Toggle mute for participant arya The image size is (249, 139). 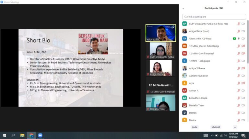pos(239,83)
